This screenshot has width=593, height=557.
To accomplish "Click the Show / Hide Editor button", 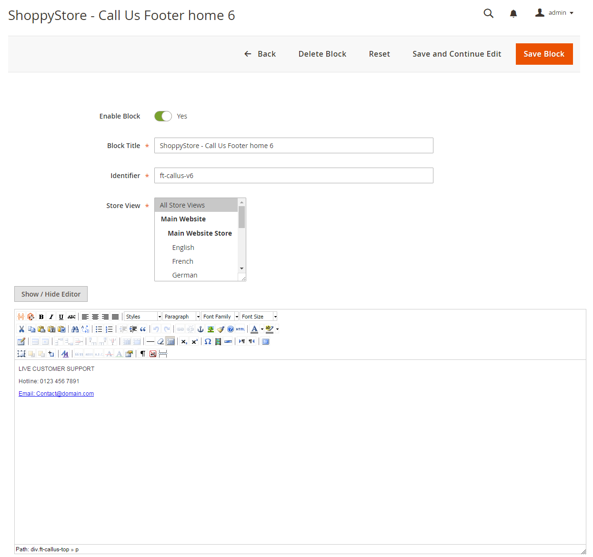I will click(51, 294).
